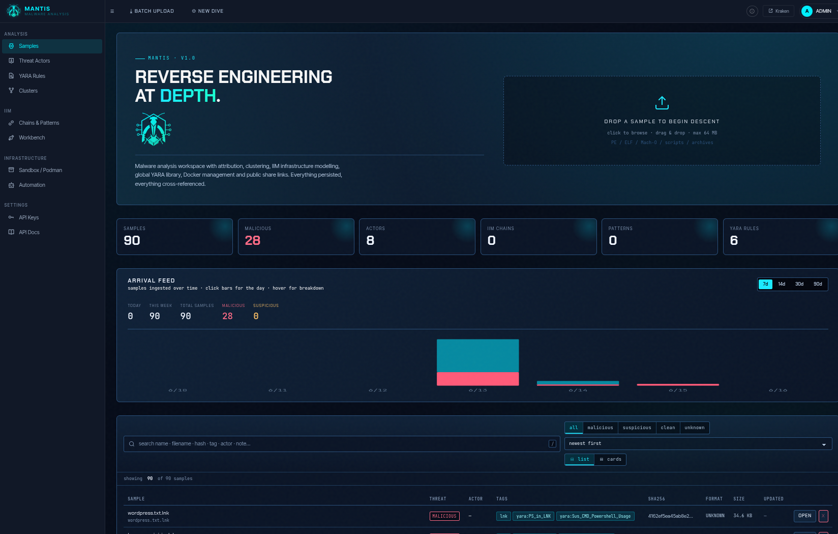Image resolution: width=838 pixels, height=534 pixels.
Task: Click the red malicious segment of the 6/13 bar
Action: (478, 379)
